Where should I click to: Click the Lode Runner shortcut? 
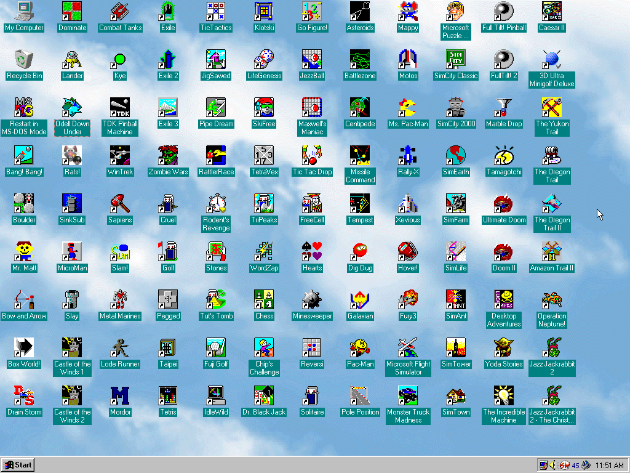point(120,347)
